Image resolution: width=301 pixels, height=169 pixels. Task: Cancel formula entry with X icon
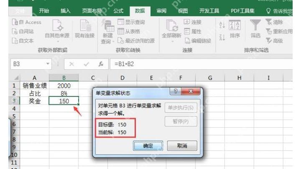pos(71,64)
